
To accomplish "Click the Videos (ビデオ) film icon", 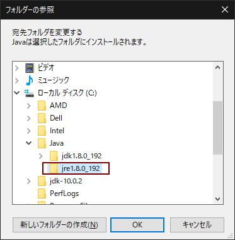I will pyautogui.click(x=29, y=68).
